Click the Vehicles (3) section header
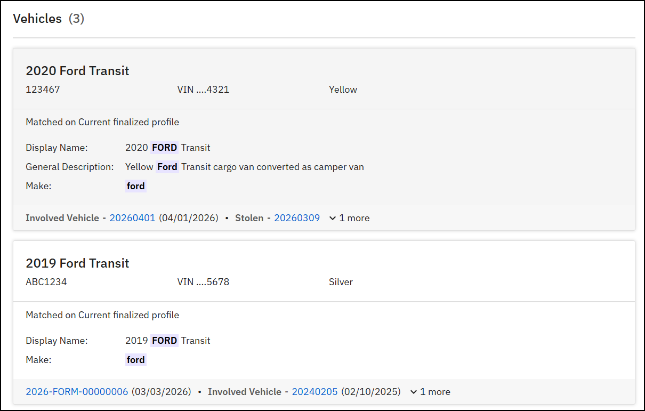This screenshot has width=645, height=411. click(49, 18)
